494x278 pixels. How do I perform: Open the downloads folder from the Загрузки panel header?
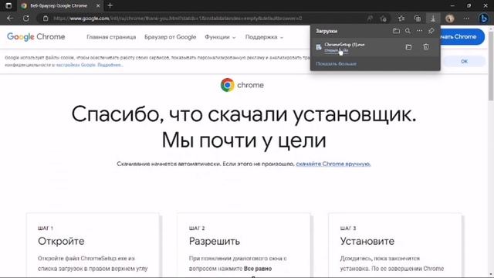coord(396,31)
